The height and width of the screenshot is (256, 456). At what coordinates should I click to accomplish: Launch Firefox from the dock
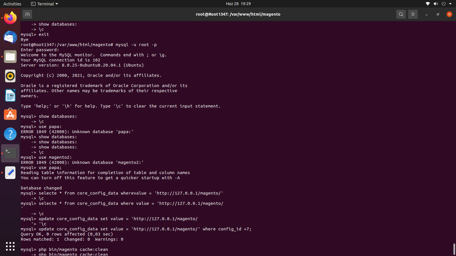(10, 18)
